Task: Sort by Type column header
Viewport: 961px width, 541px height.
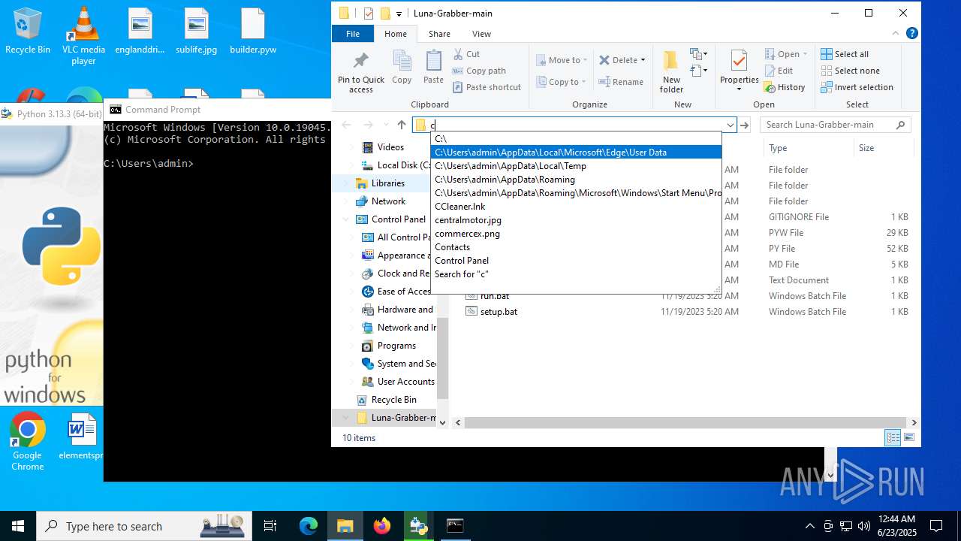Action: pyautogui.click(x=808, y=148)
